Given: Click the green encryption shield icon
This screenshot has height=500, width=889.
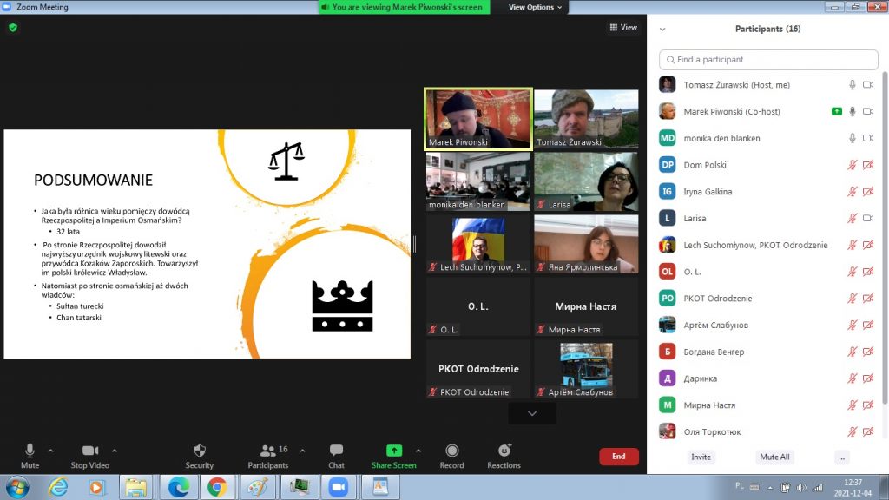Looking at the screenshot, I should coord(13,28).
